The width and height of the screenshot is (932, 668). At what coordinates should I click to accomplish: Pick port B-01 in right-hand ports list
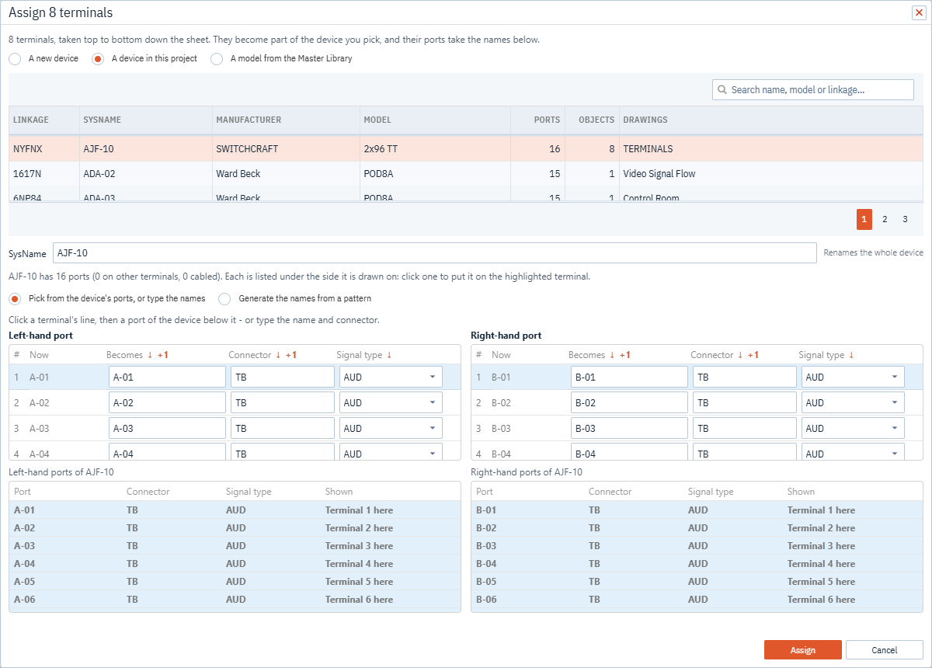[x=697, y=510]
